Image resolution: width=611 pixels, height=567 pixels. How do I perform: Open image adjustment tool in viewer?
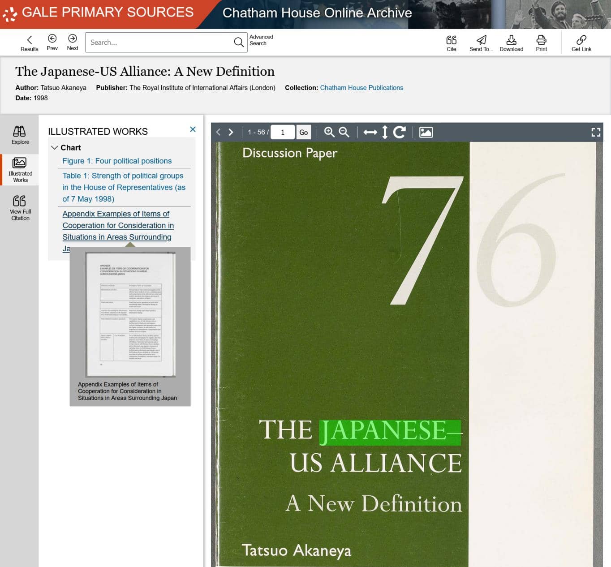pyautogui.click(x=426, y=132)
